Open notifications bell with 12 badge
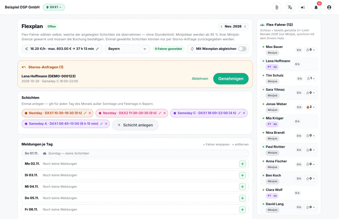 (x=316, y=7)
